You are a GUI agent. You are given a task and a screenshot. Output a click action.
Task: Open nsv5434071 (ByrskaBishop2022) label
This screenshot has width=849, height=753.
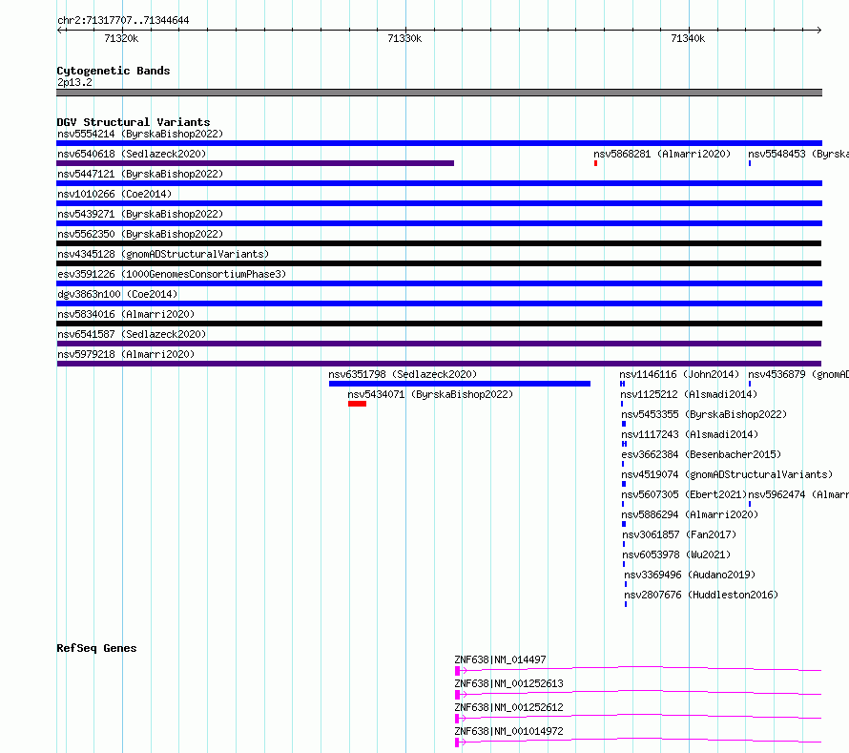(430, 394)
